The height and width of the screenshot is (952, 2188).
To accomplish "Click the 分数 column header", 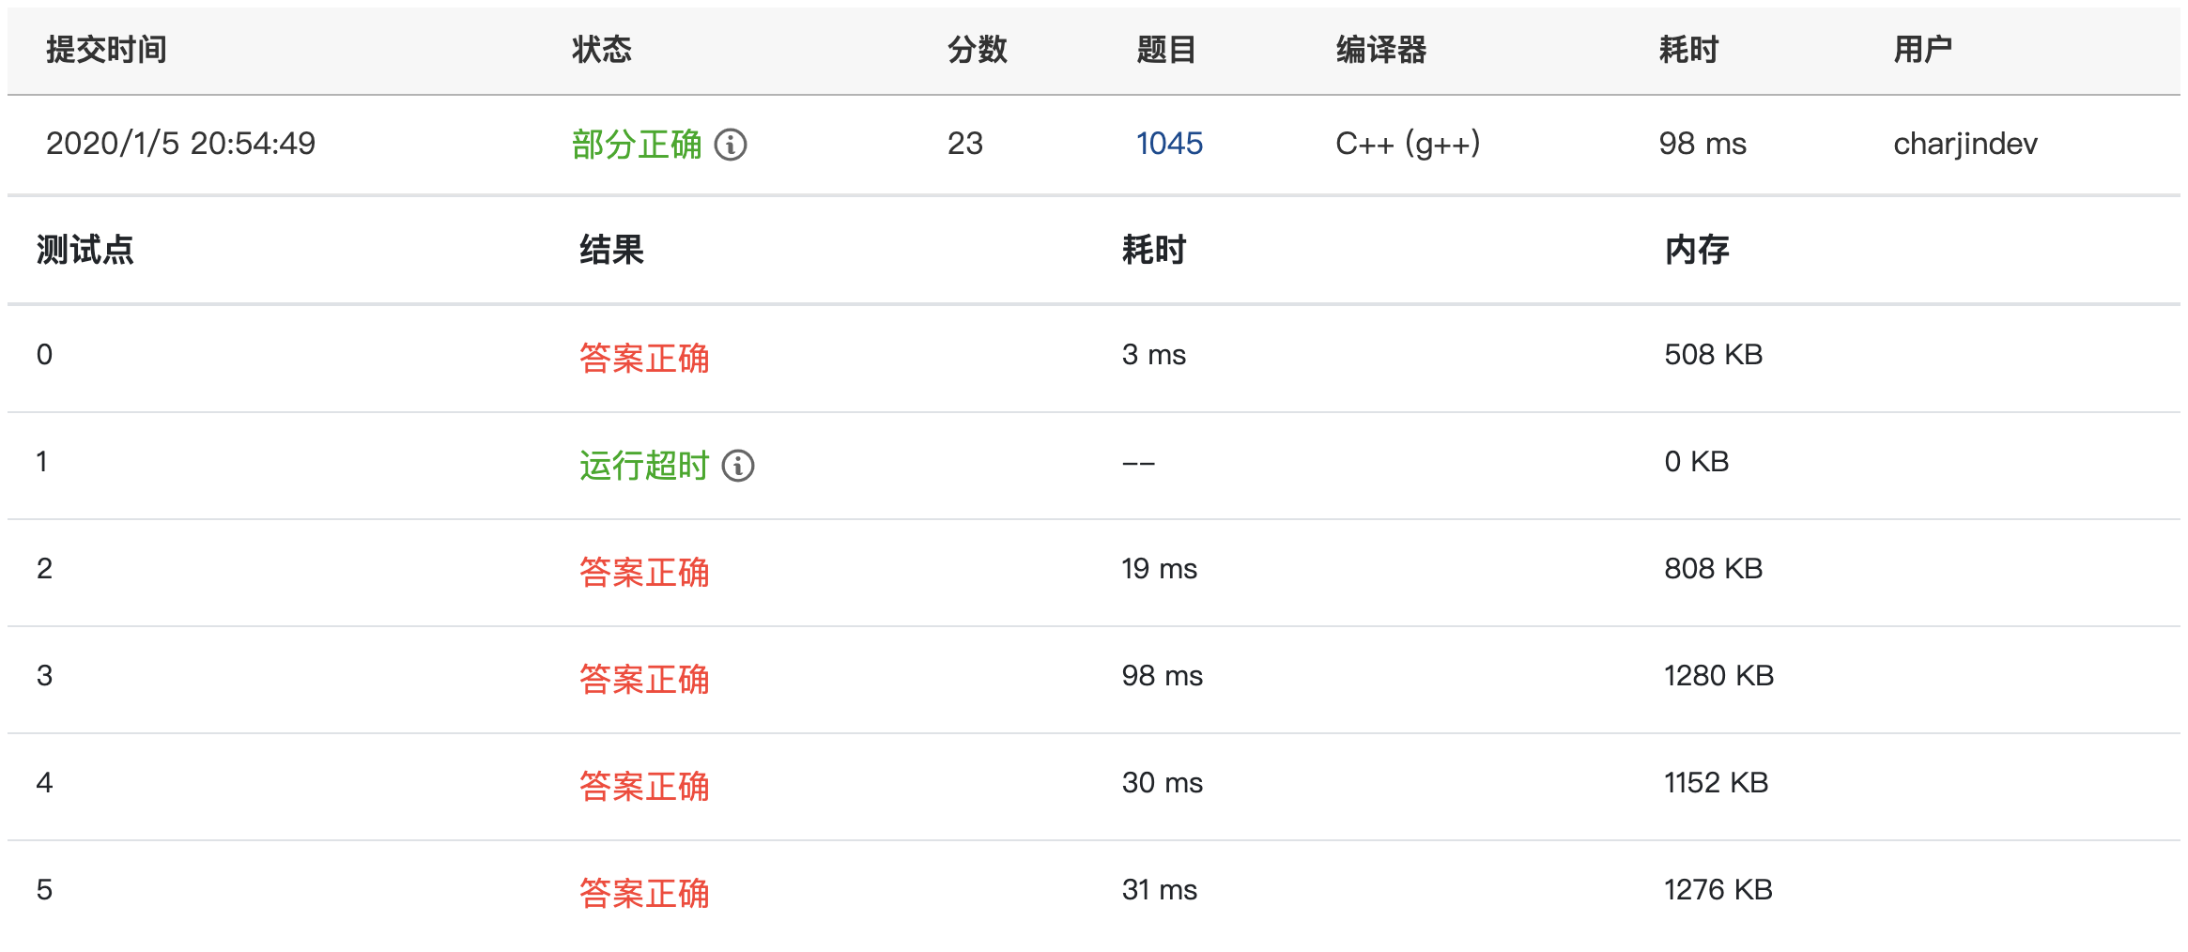I will pos(978,50).
